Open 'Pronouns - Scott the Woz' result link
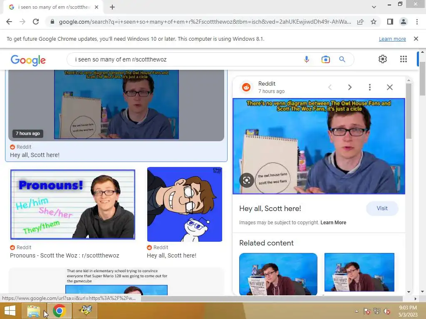Viewport: 426px width, 319px height. (x=64, y=255)
